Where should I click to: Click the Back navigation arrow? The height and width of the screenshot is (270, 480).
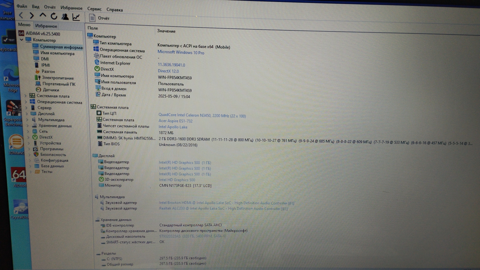(x=21, y=15)
